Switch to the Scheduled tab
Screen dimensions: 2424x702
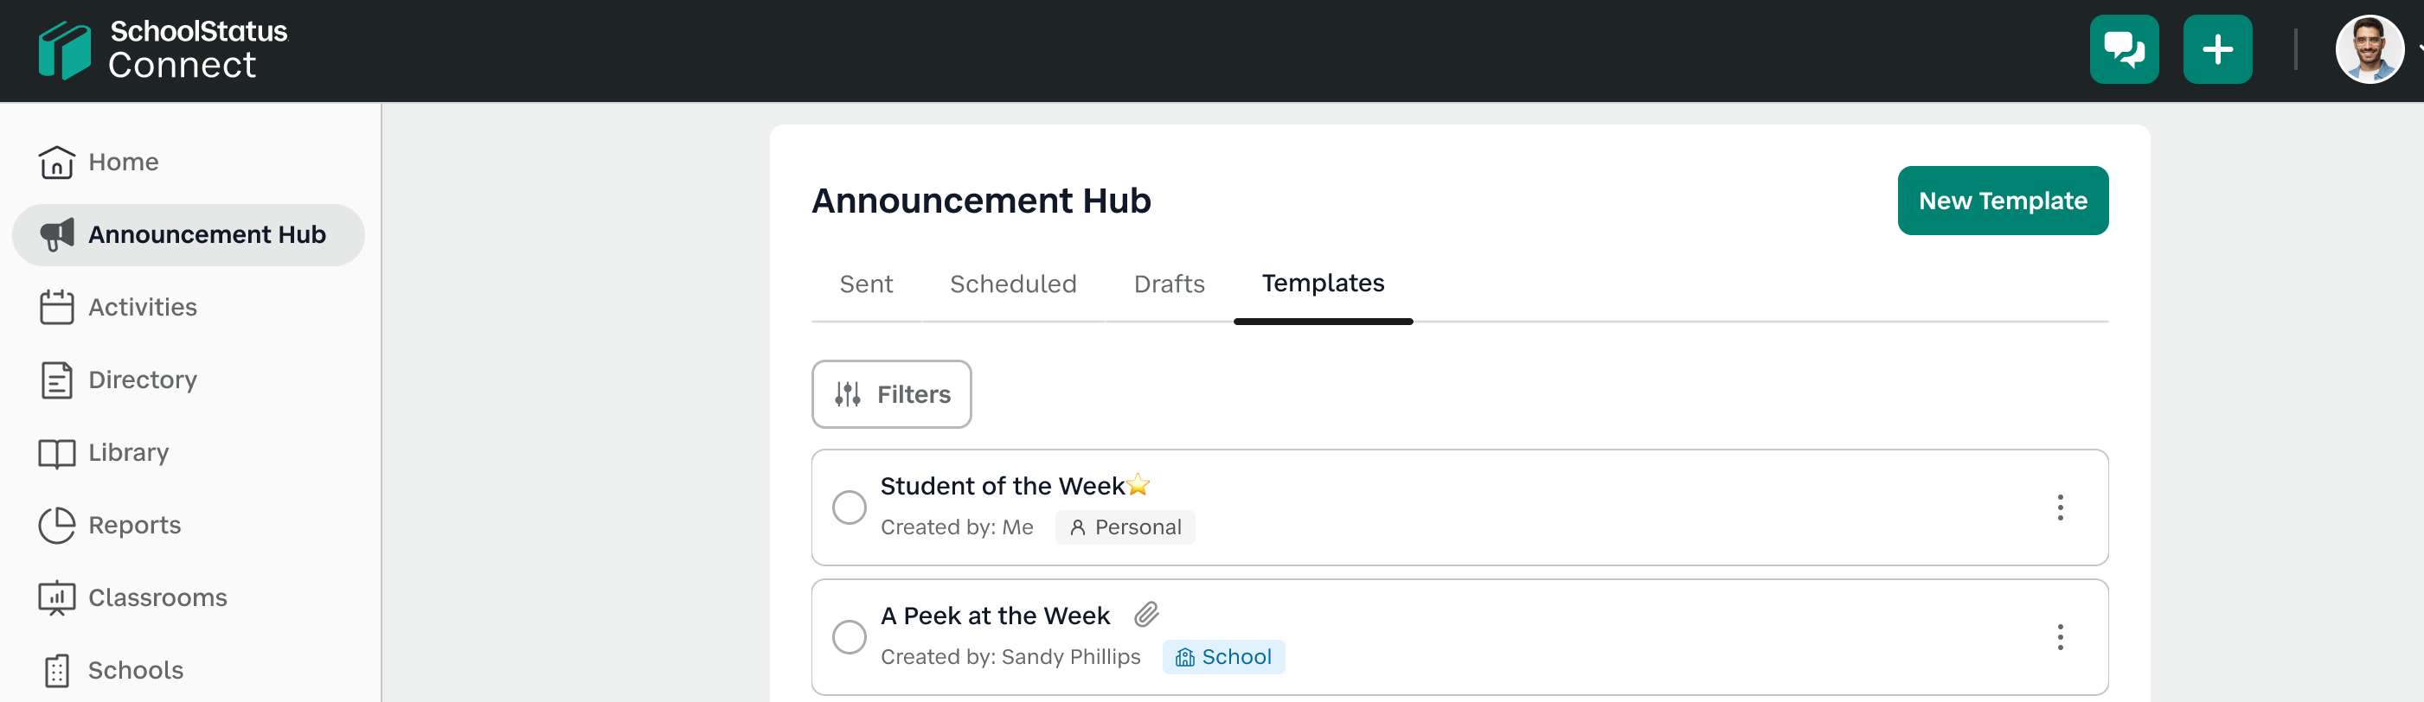tap(1012, 284)
